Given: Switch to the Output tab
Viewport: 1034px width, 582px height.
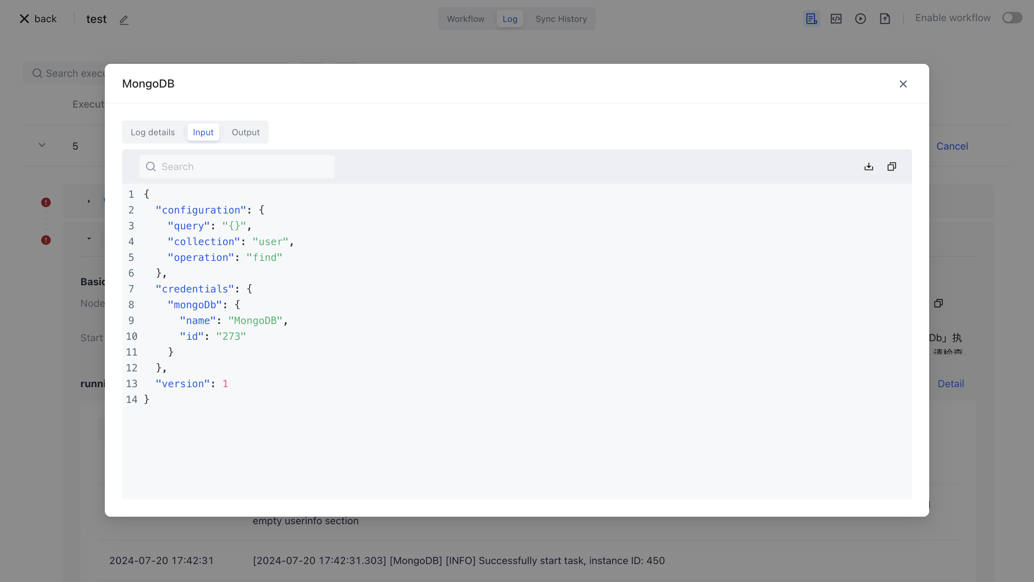Looking at the screenshot, I should pos(245,132).
